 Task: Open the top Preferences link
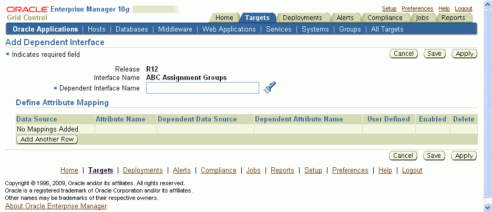[417, 9]
